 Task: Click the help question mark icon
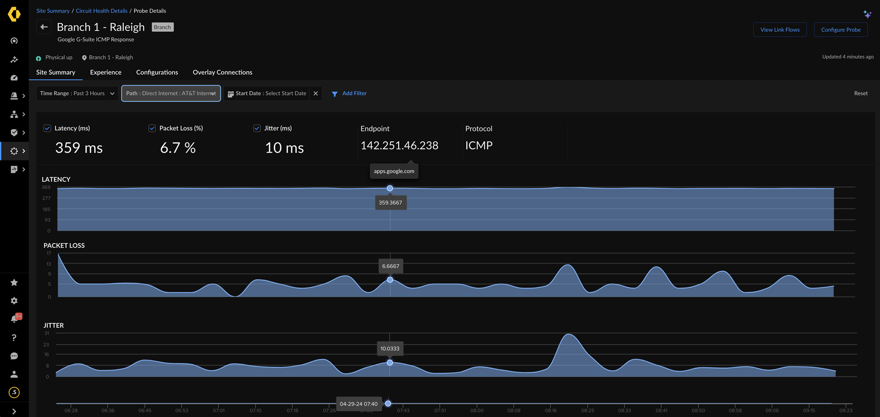click(14, 337)
